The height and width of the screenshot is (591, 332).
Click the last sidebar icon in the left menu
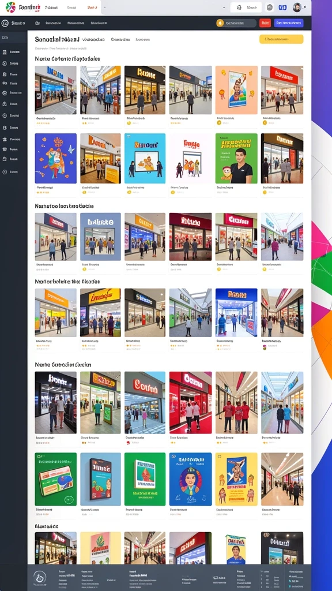(5, 172)
